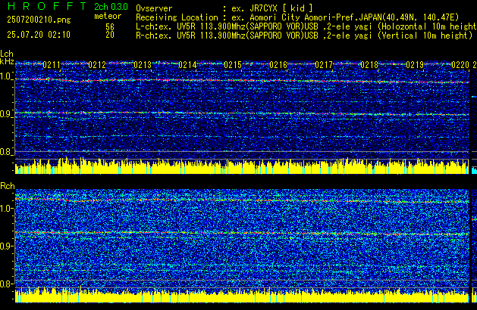Click the 'meteor' label
Viewport: 477px width, 310px height.
tap(108, 16)
